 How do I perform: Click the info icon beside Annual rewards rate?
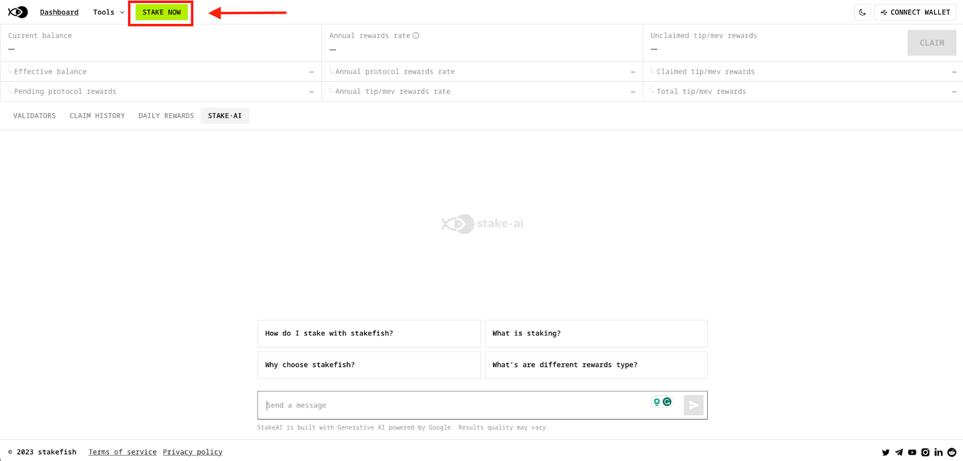(x=416, y=35)
